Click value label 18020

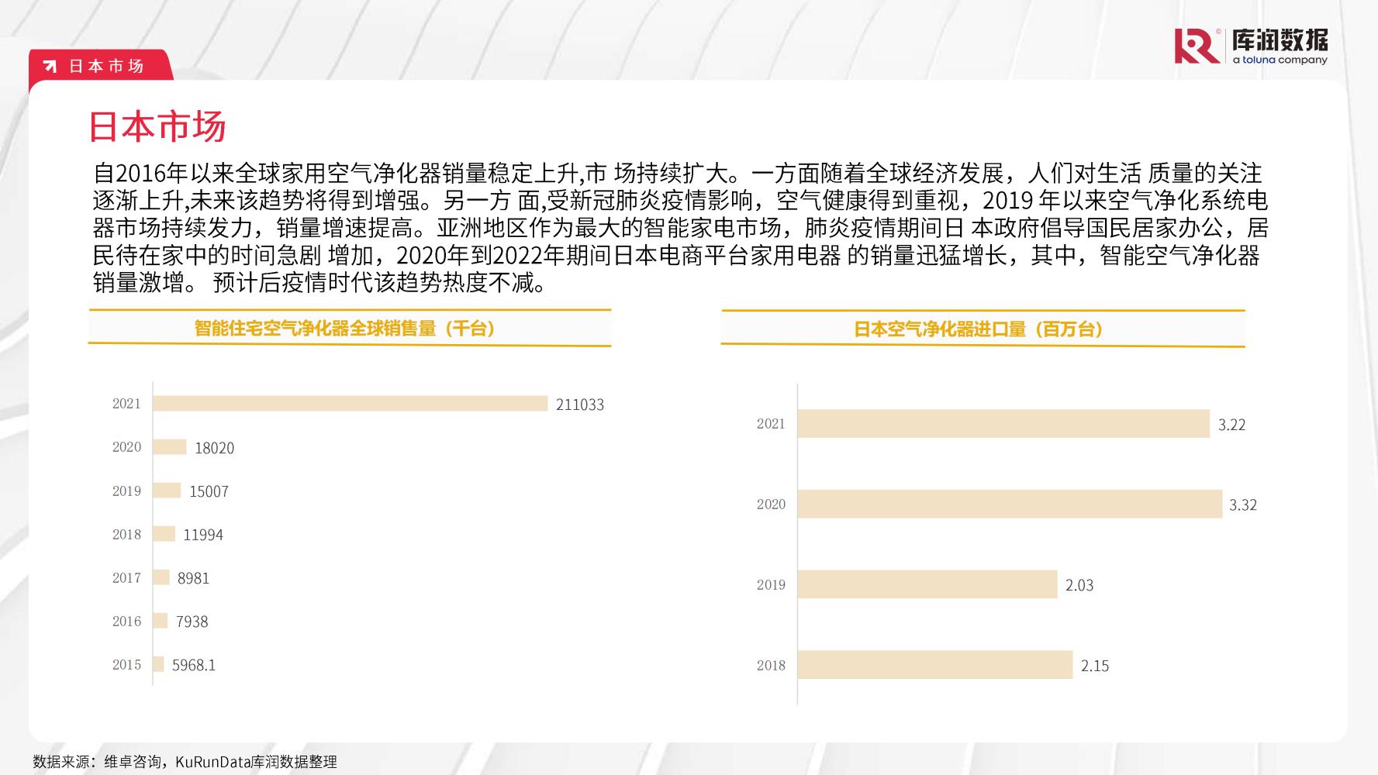pos(214,448)
